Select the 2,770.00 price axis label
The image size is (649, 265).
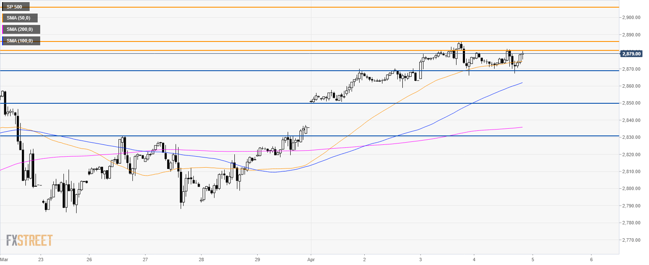pos(631,240)
